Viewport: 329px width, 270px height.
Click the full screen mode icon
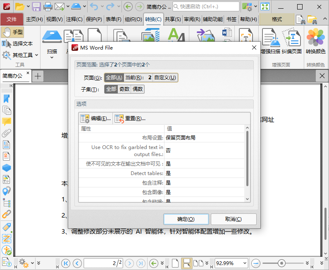click(x=265, y=7)
